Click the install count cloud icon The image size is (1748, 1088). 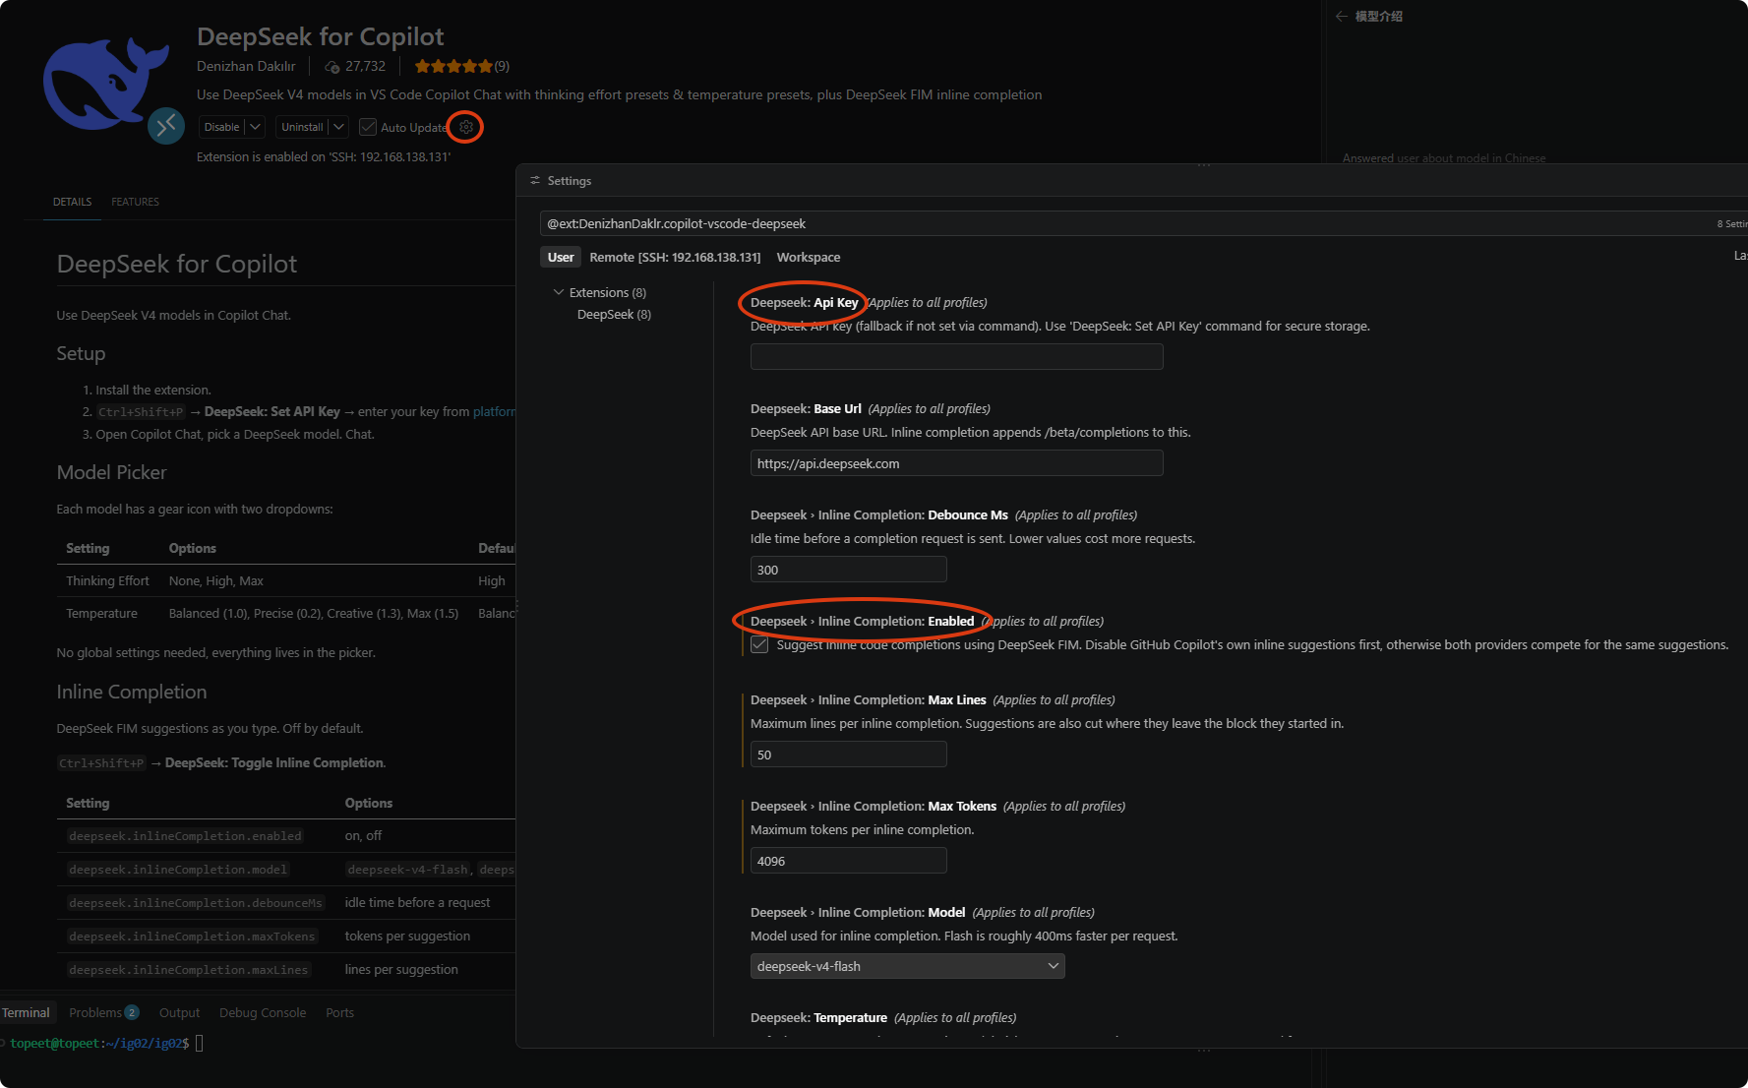pyautogui.click(x=332, y=67)
